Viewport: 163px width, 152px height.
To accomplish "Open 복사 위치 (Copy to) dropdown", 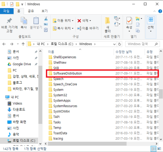I will pyautogui.click(x=63, y=28).
